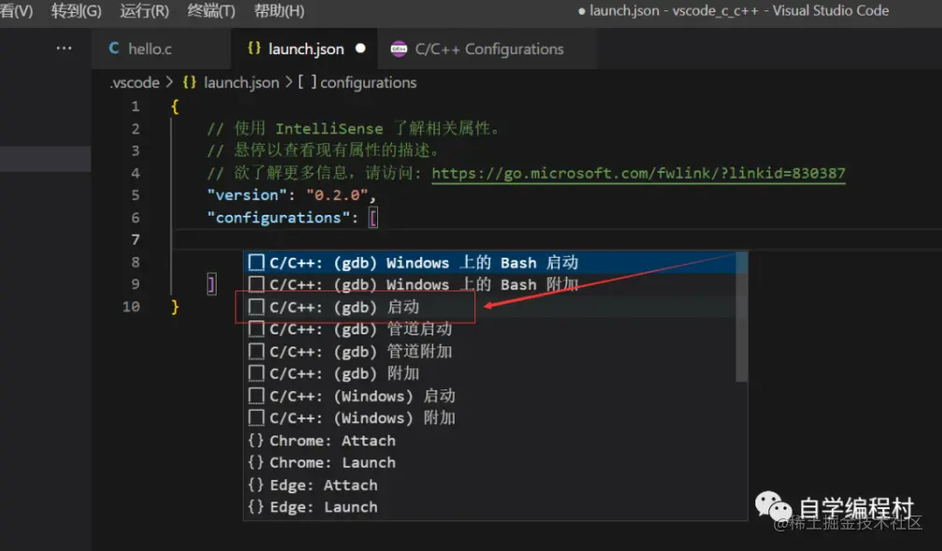942x551 pixels.
Task: Click snippet icon beside (Windows) 附加
Action: pyautogui.click(x=257, y=418)
